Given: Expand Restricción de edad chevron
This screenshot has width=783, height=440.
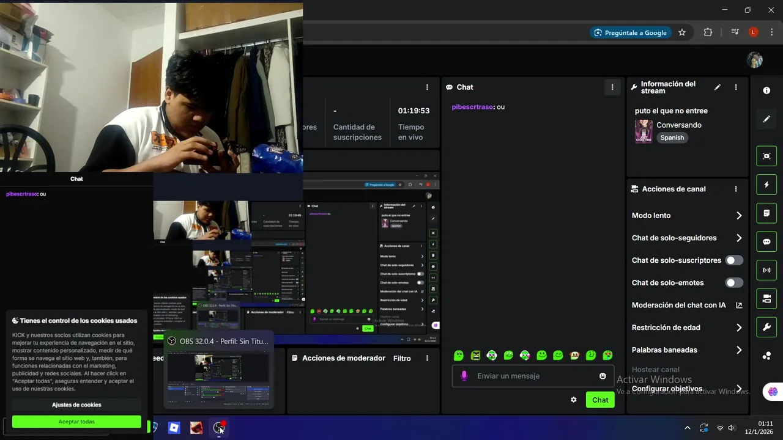Looking at the screenshot, I should 739,328.
